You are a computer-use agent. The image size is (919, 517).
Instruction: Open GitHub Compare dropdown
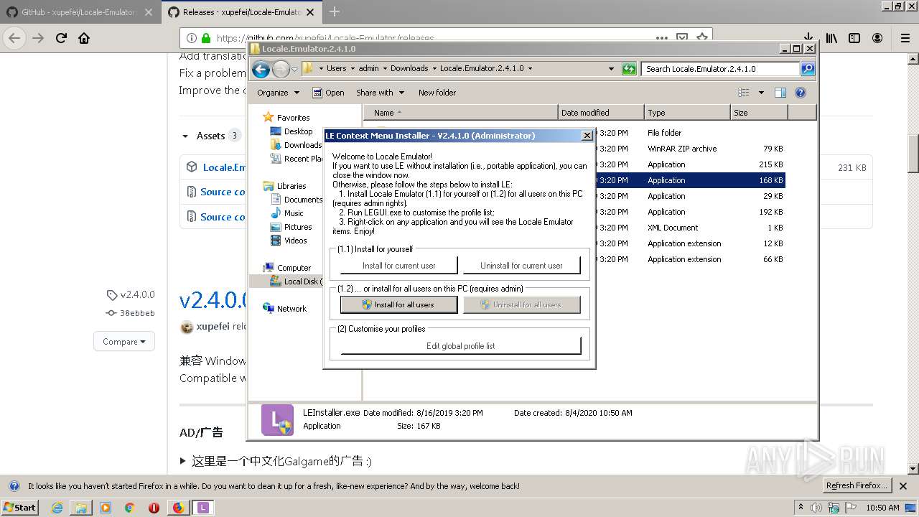124,342
